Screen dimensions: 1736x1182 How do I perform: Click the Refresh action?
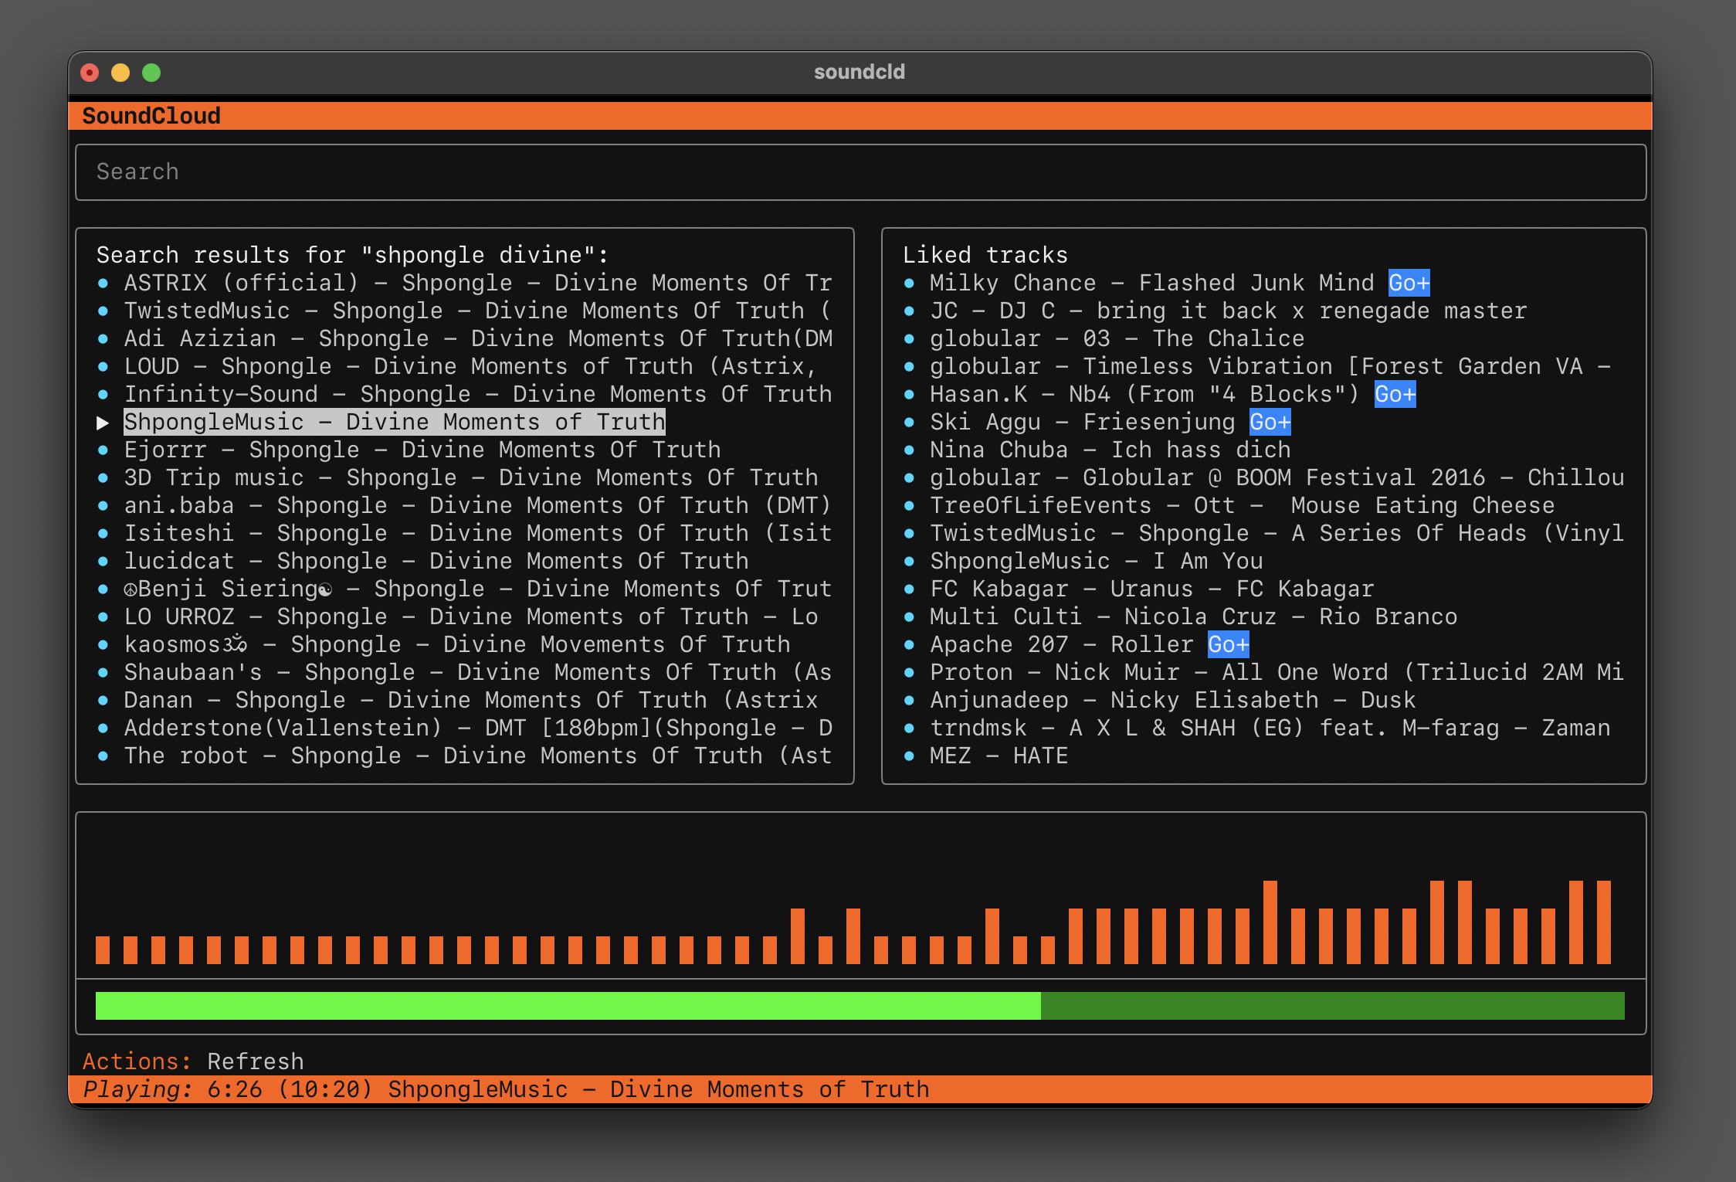pyautogui.click(x=256, y=1061)
